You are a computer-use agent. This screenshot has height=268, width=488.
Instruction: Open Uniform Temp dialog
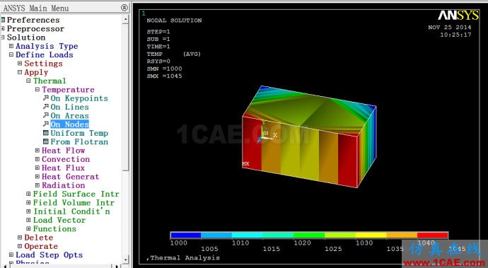79,133
